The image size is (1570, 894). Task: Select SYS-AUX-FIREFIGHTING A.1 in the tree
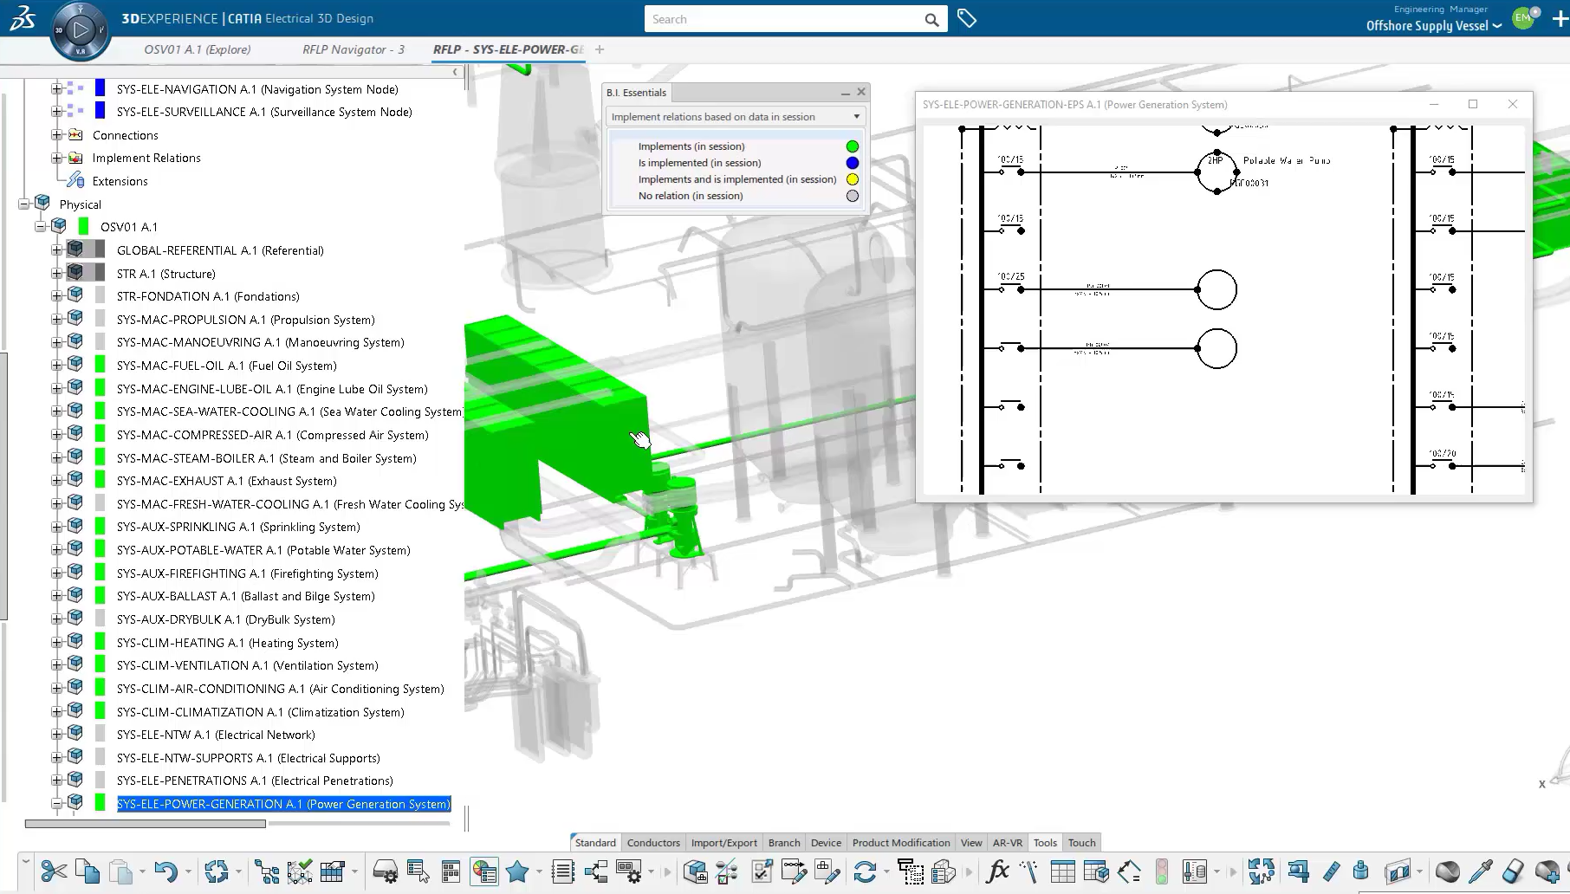click(x=247, y=573)
